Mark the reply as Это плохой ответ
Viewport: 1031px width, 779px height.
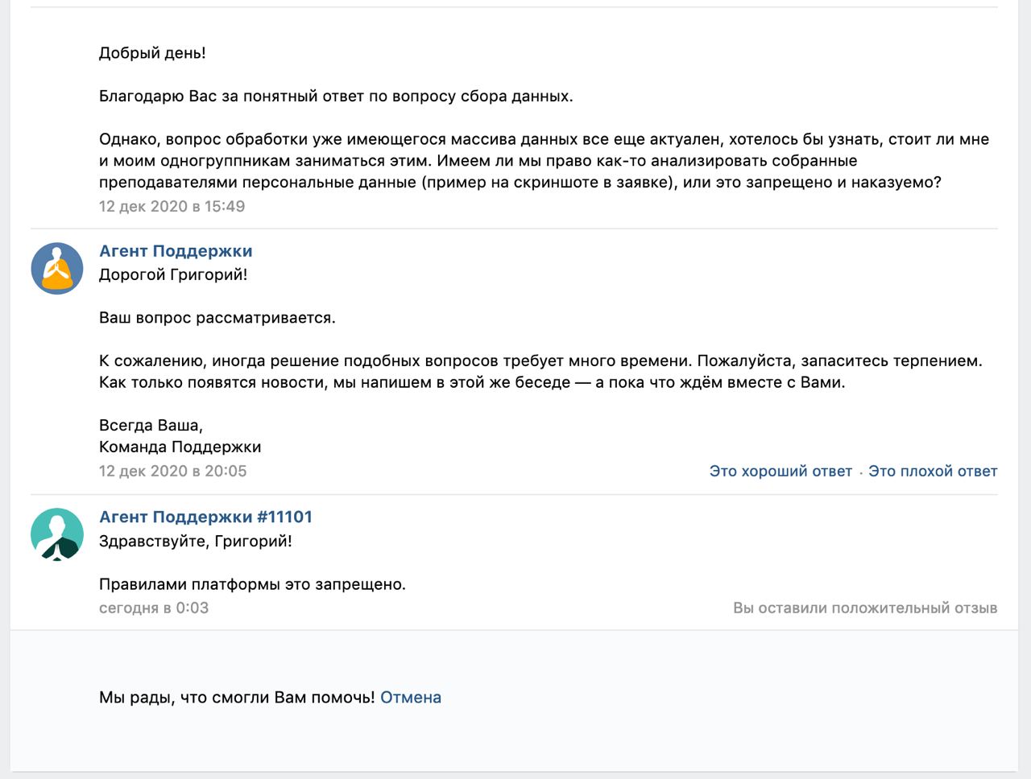(x=933, y=472)
